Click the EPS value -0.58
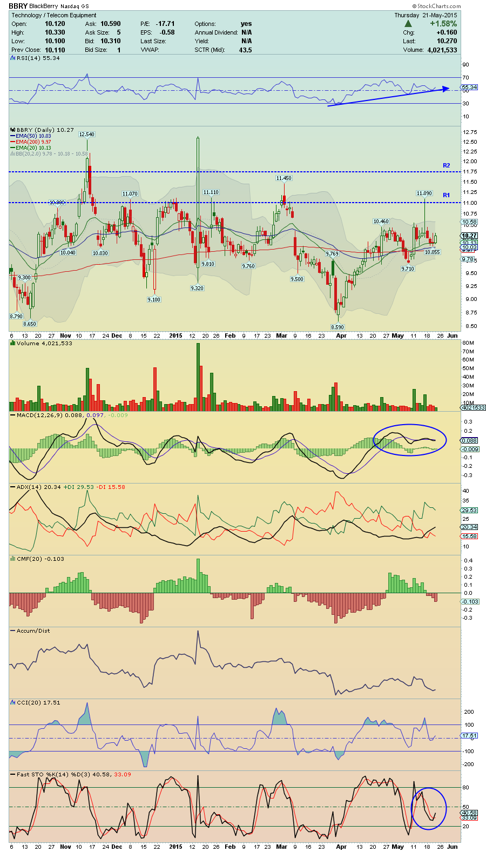 (167, 32)
